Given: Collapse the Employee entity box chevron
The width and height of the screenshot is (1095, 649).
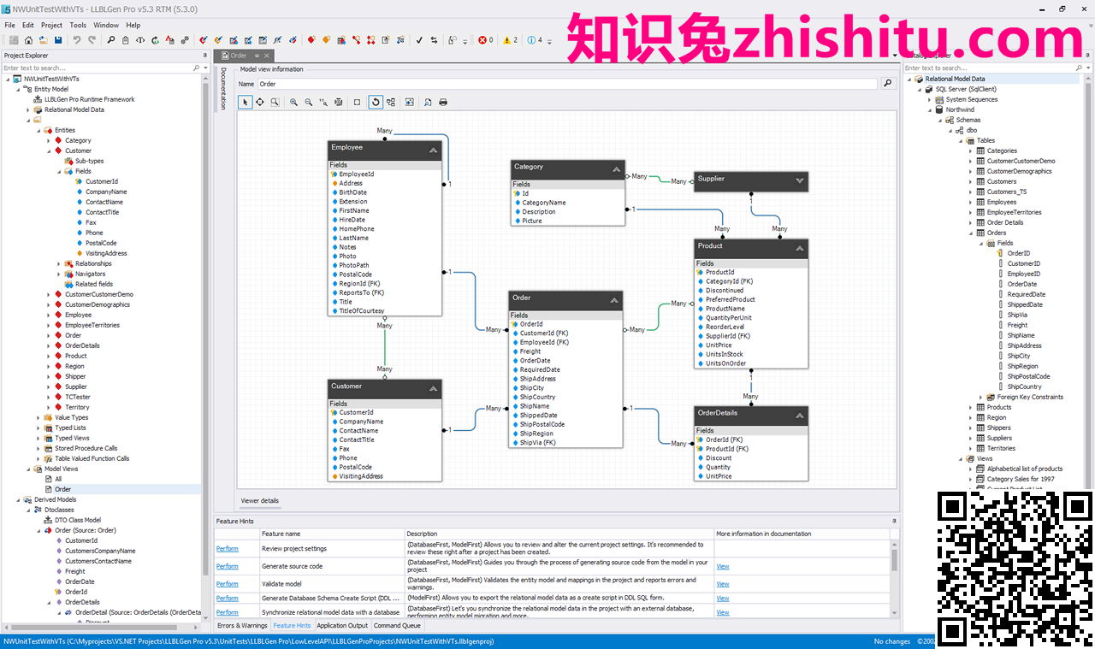Looking at the screenshot, I should [x=433, y=150].
